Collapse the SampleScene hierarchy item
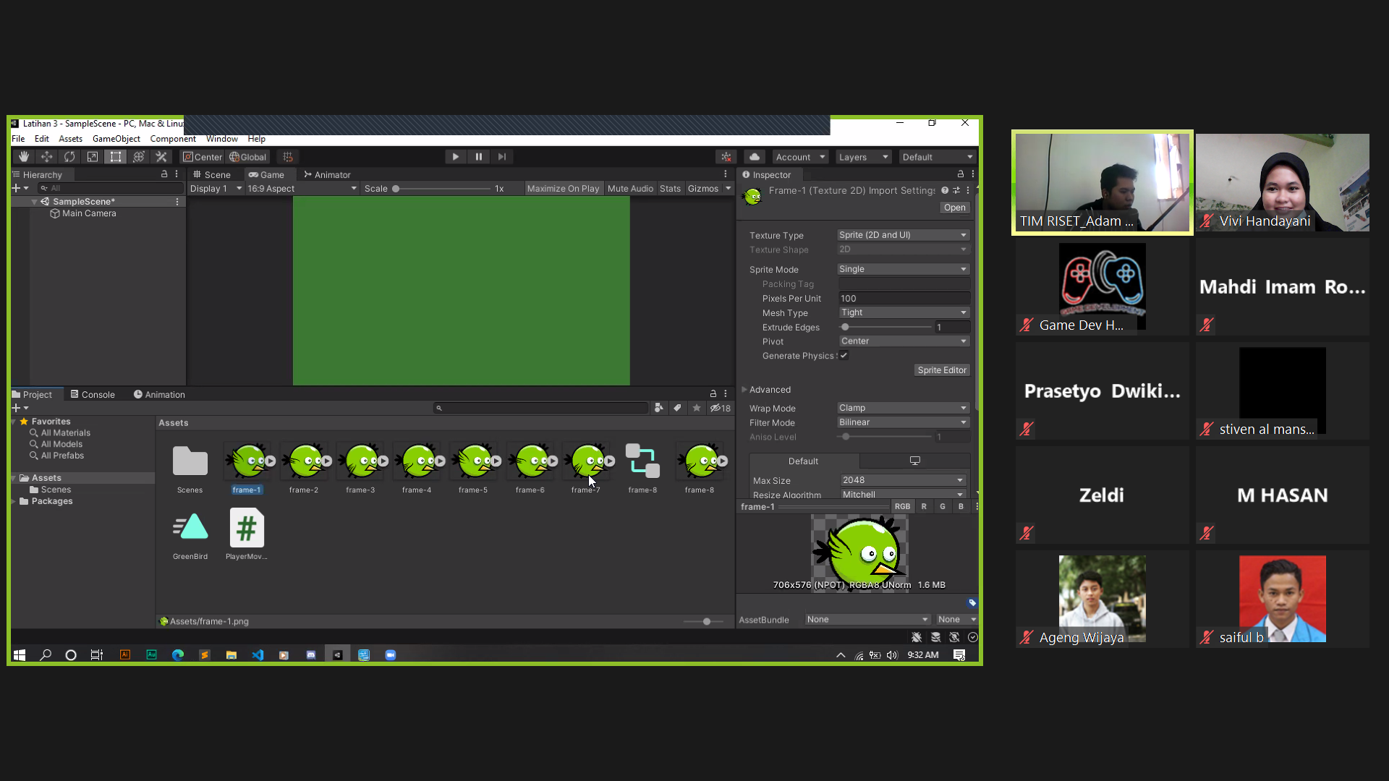 click(34, 202)
